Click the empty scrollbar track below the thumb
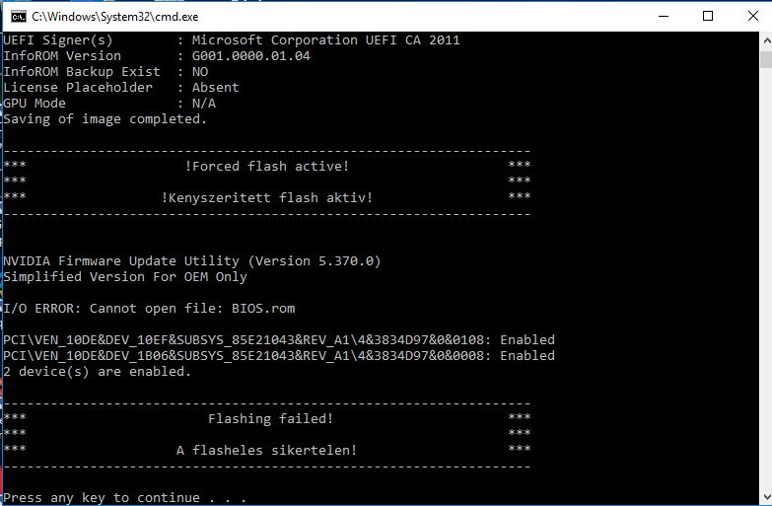 [x=766, y=278]
